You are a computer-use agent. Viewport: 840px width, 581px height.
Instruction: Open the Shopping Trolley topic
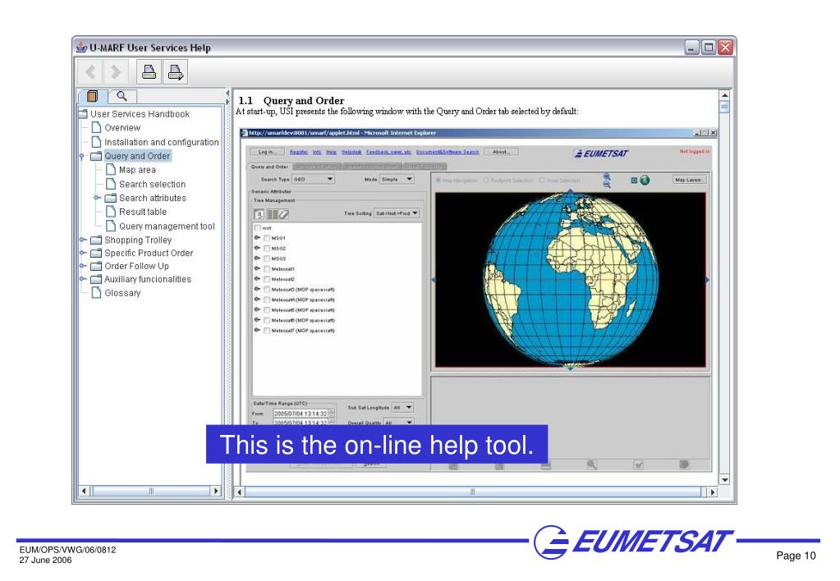(138, 240)
